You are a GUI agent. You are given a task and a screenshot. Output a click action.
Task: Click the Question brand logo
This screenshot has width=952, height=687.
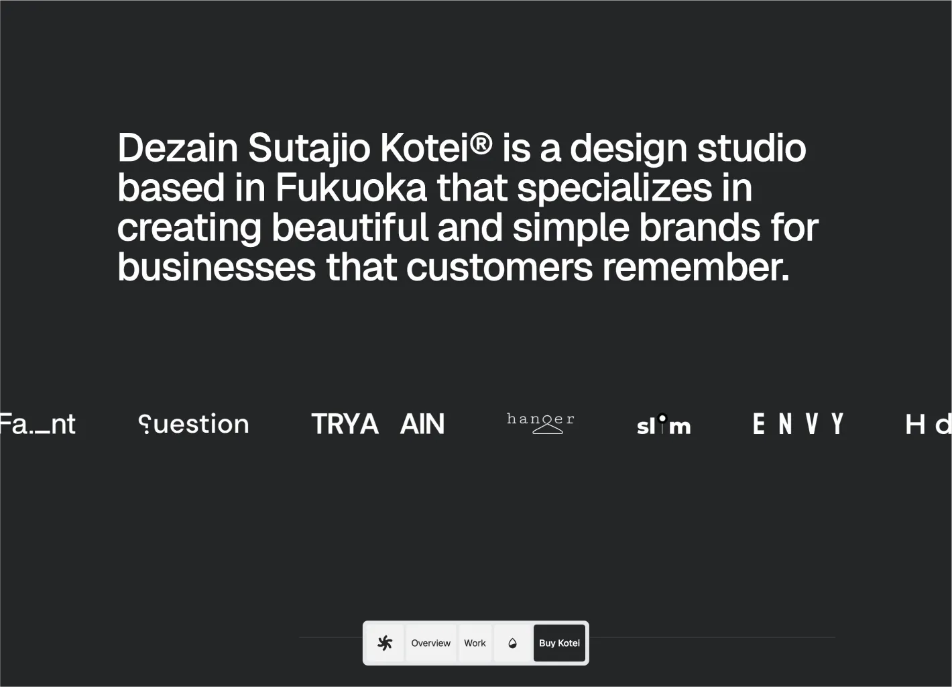pos(194,424)
